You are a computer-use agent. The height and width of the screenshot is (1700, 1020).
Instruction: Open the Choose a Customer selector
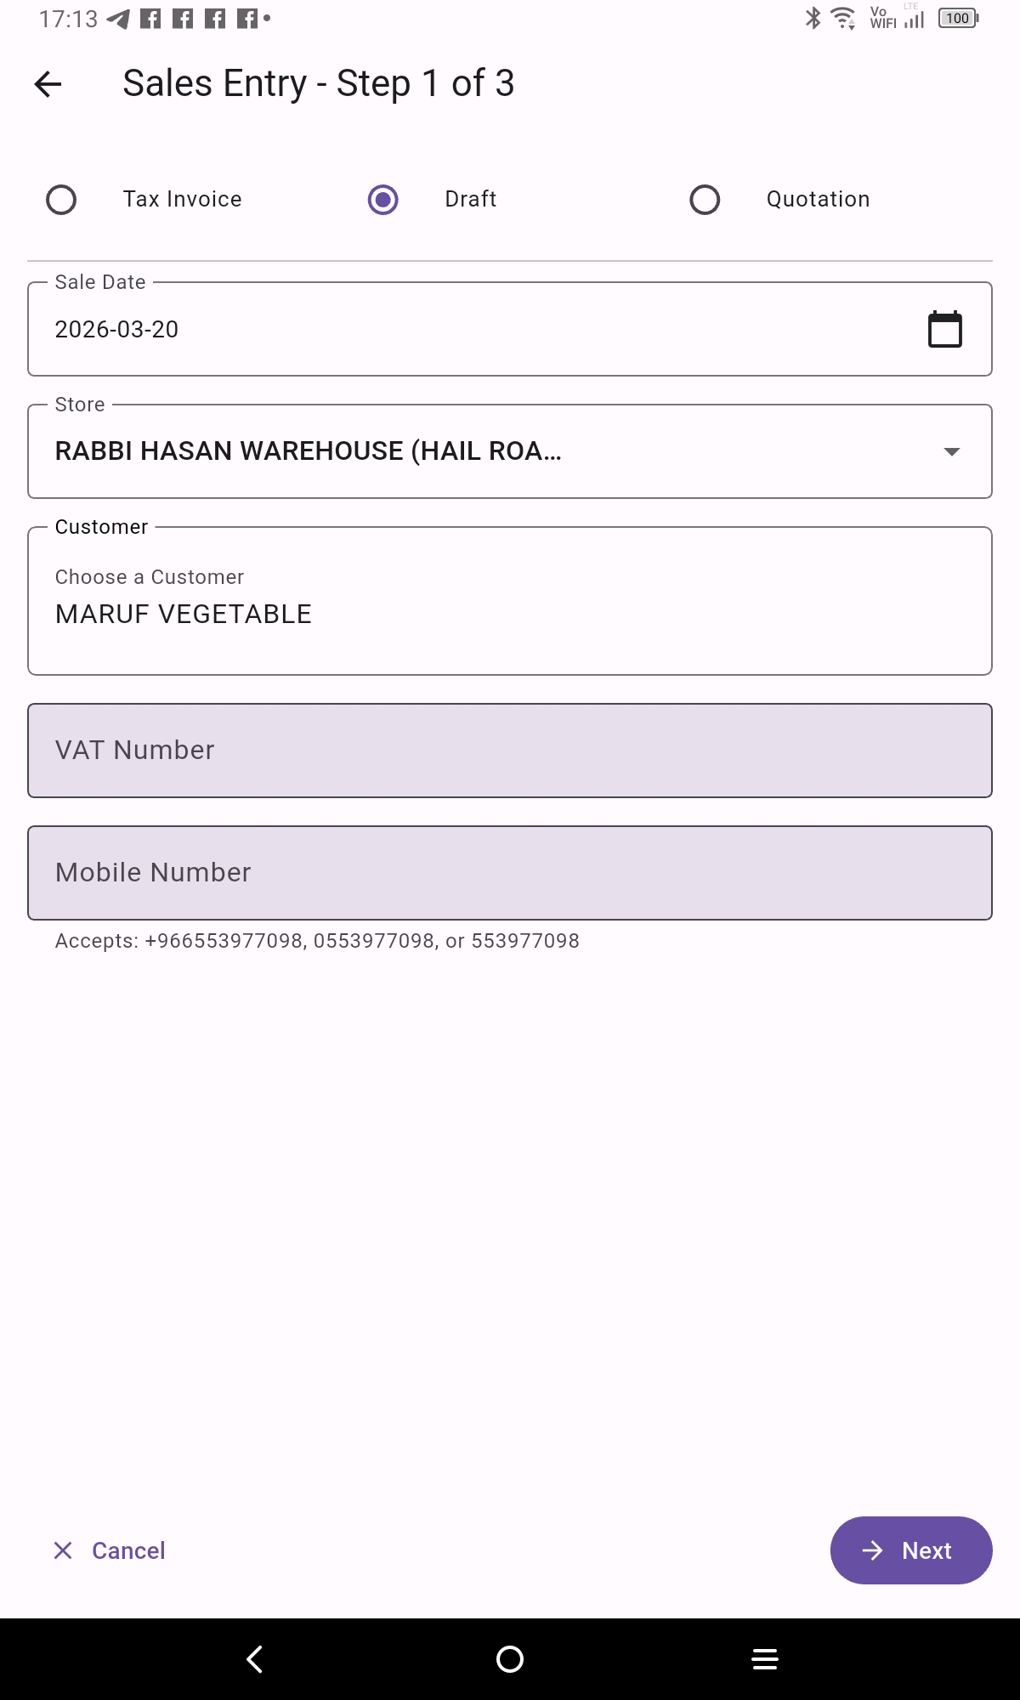click(509, 601)
